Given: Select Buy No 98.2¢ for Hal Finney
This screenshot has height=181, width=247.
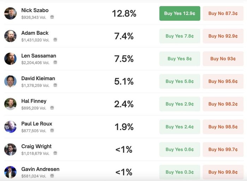Looking at the screenshot, I should (x=223, y=104).
